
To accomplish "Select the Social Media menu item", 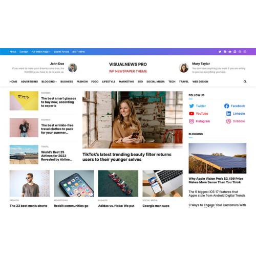I will tap(156, 81).
